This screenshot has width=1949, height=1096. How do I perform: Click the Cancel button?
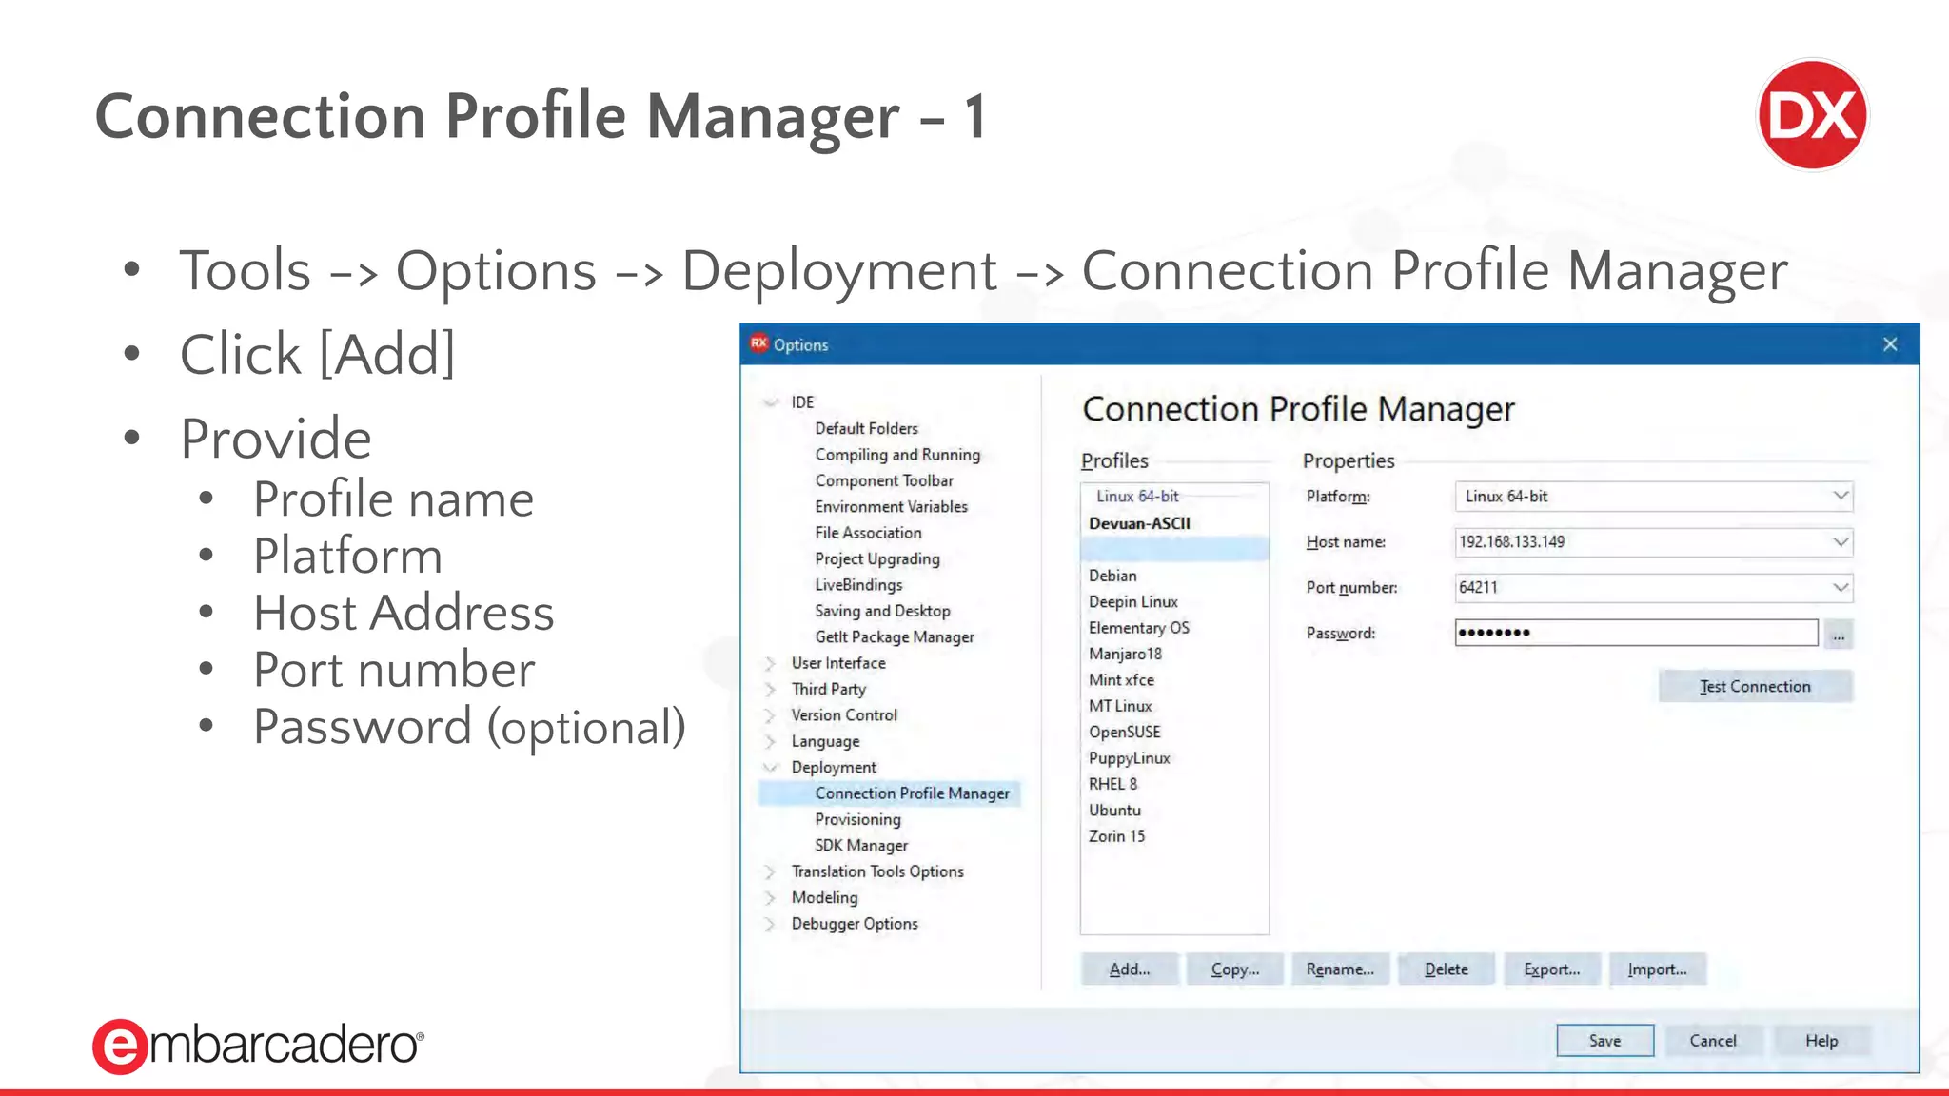point(1713,1041)
